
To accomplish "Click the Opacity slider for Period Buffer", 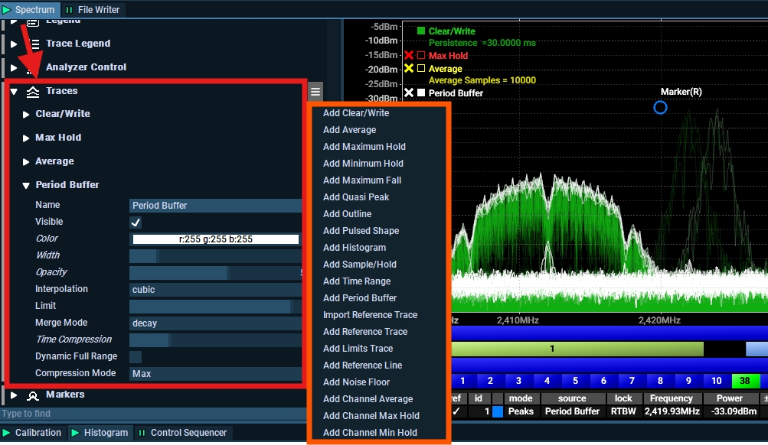I will 215,273.
